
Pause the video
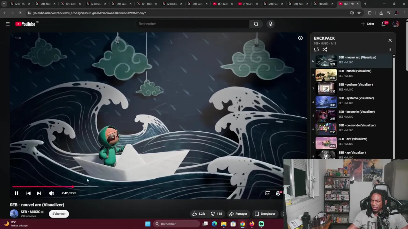(x=17, y=193)
